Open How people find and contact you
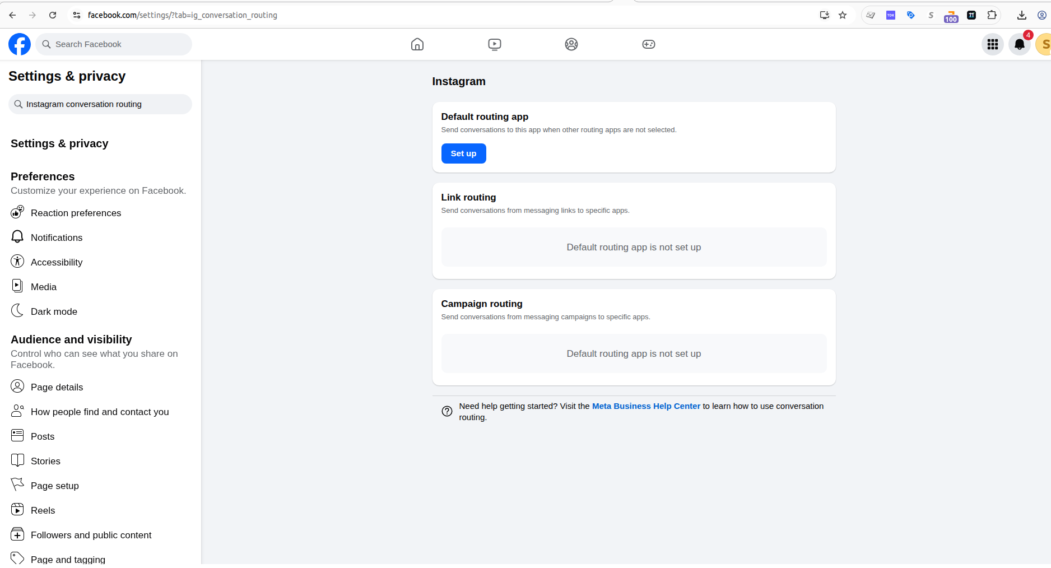 [x=100, y=412]
